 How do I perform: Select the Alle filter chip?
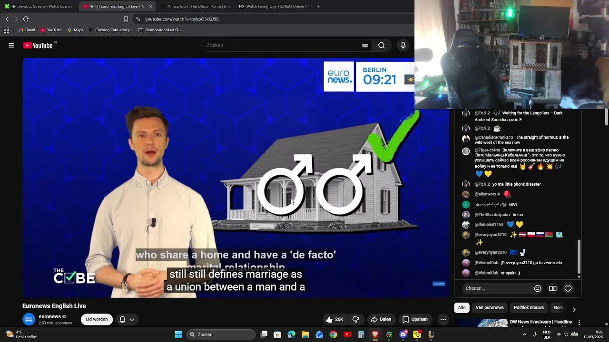click(462, 308)
